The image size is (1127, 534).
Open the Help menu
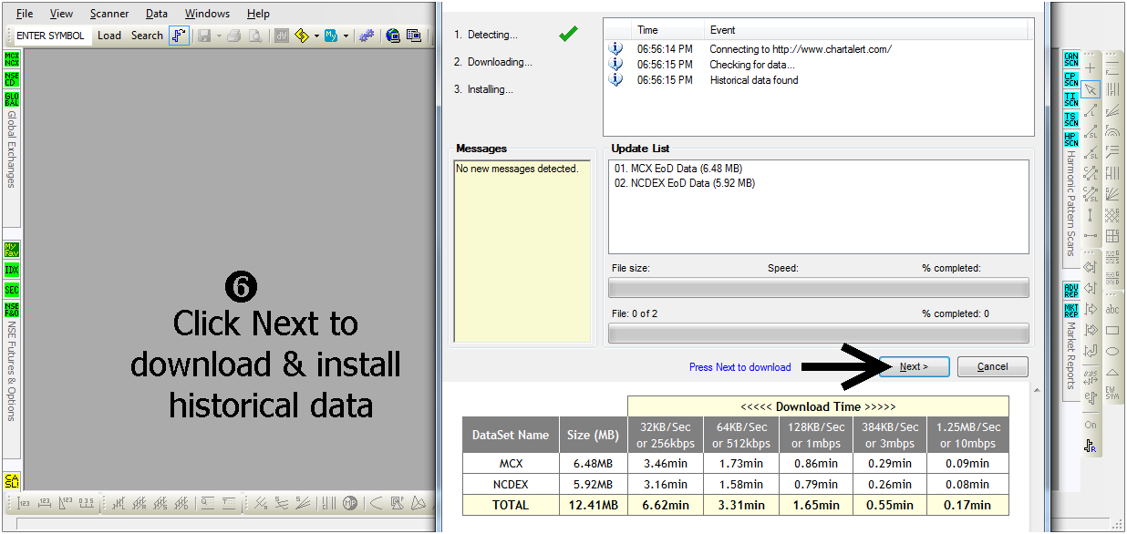point(258,14)
